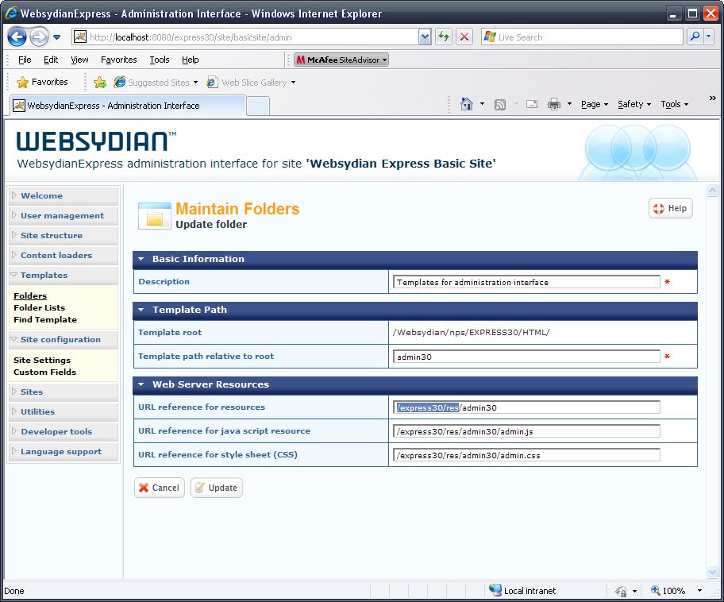Open the search provider dropdown arrow
The height and width of the screenshot is (602, 724).
[709, 37]
